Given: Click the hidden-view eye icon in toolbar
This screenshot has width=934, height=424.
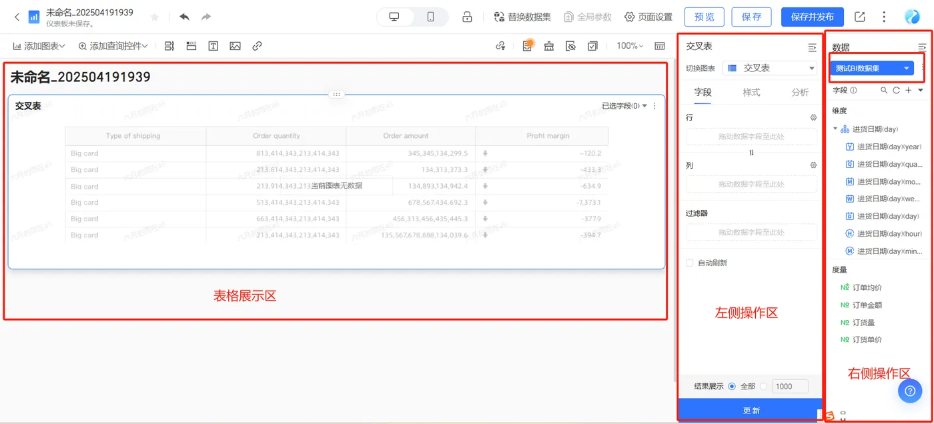Looking at the screenshot, I should (x=570, y=46).
